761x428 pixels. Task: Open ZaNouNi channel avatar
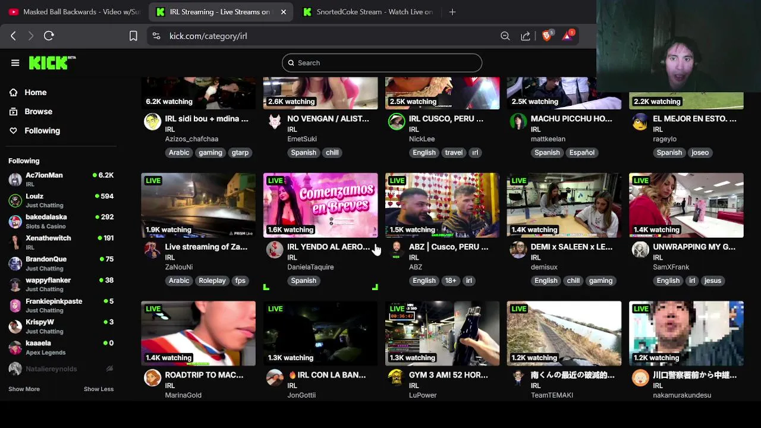tap(153, 250)
